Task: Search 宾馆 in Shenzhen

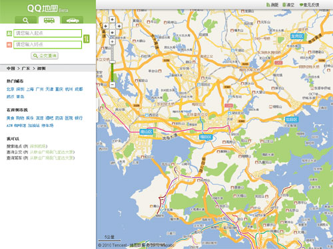Action: coord(40,118)
